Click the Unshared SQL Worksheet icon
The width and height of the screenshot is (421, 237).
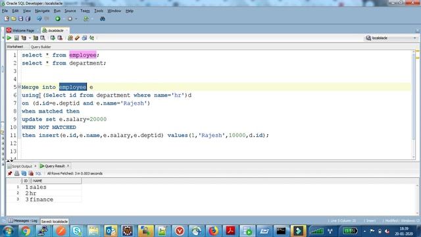[70, 38]
